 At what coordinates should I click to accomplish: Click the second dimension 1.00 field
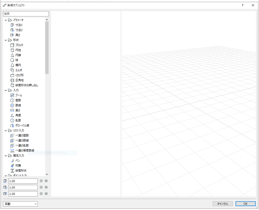click(23, 187)
